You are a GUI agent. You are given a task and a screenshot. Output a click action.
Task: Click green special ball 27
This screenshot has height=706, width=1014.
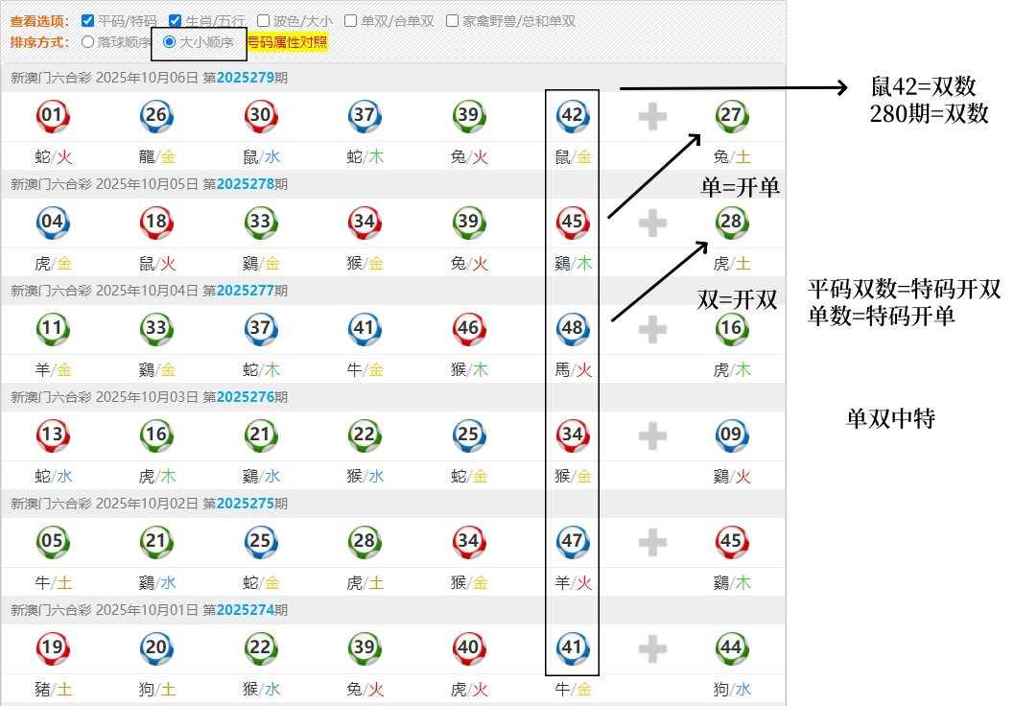point(731,116)
